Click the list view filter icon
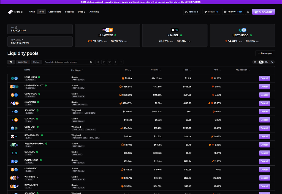 point(121,62)
